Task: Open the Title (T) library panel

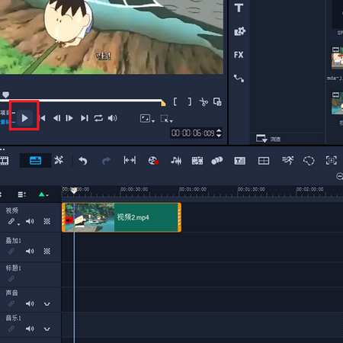Action: (239, 8)
